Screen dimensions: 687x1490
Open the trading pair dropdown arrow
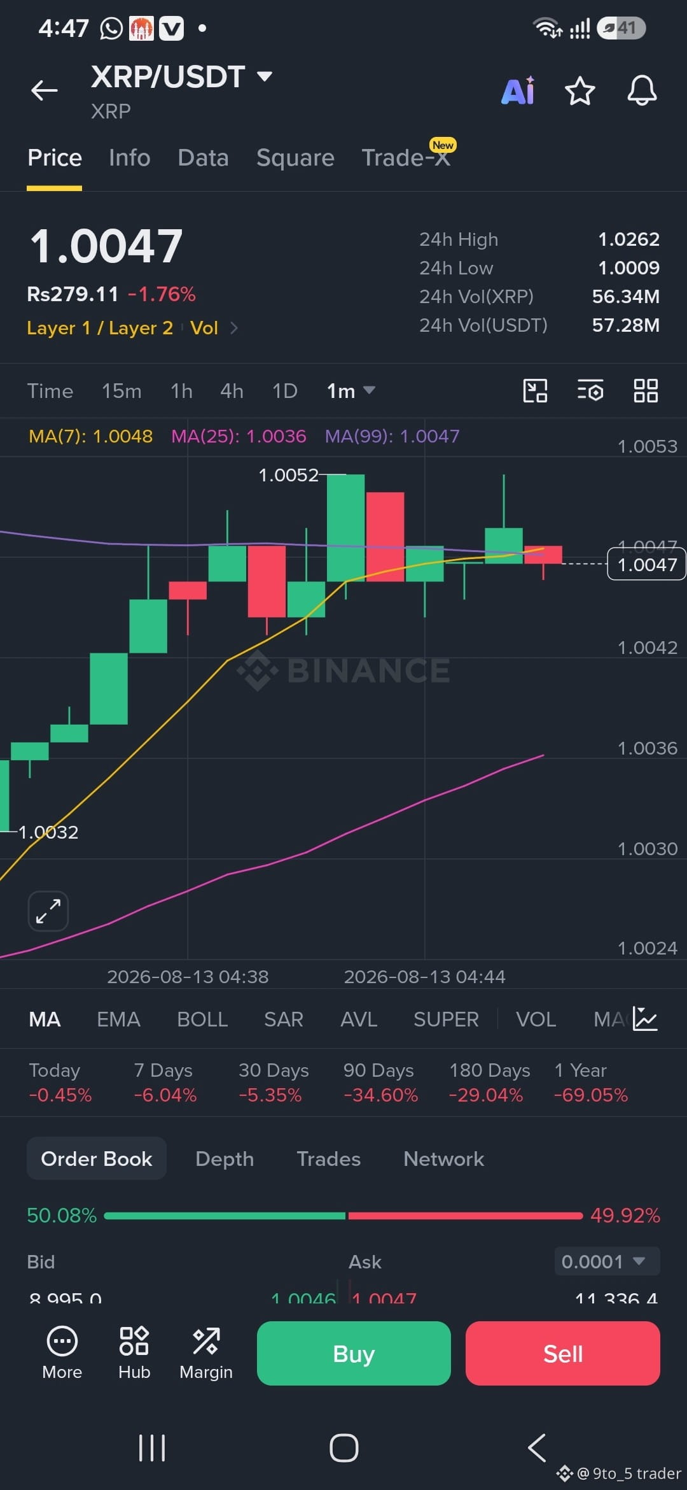265,77
